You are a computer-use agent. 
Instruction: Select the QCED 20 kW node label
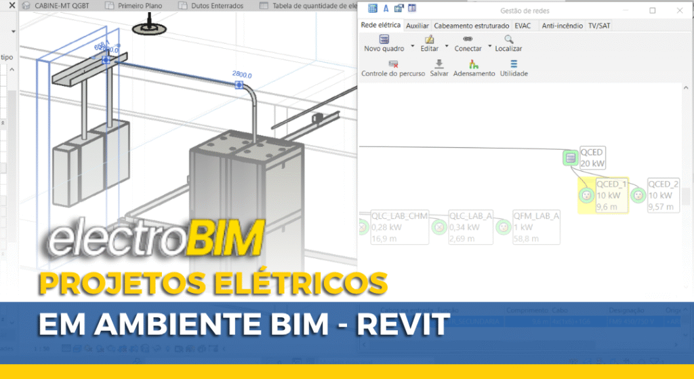[592, 157]
